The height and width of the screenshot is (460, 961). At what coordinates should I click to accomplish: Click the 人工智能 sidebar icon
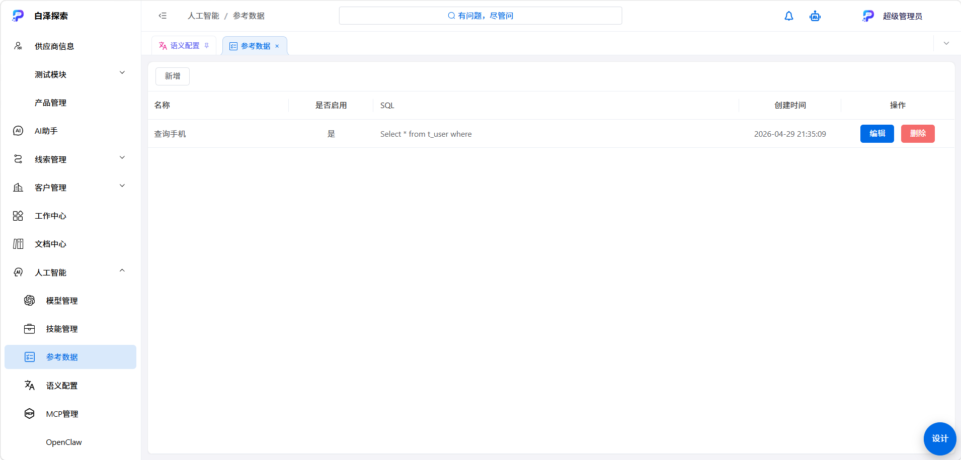tap(18, 272)
